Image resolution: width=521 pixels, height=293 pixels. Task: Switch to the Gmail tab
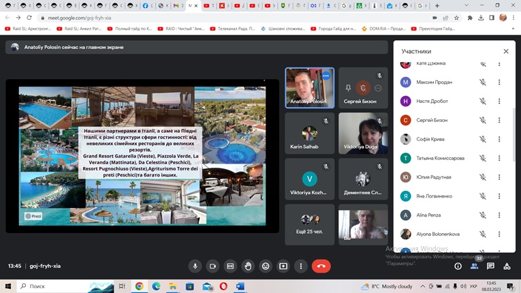[x=178, y=5]
